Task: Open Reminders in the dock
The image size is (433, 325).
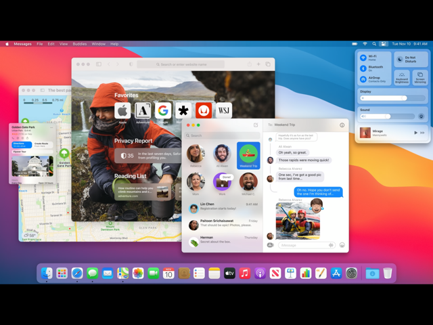Action: (x=199, y=274)
